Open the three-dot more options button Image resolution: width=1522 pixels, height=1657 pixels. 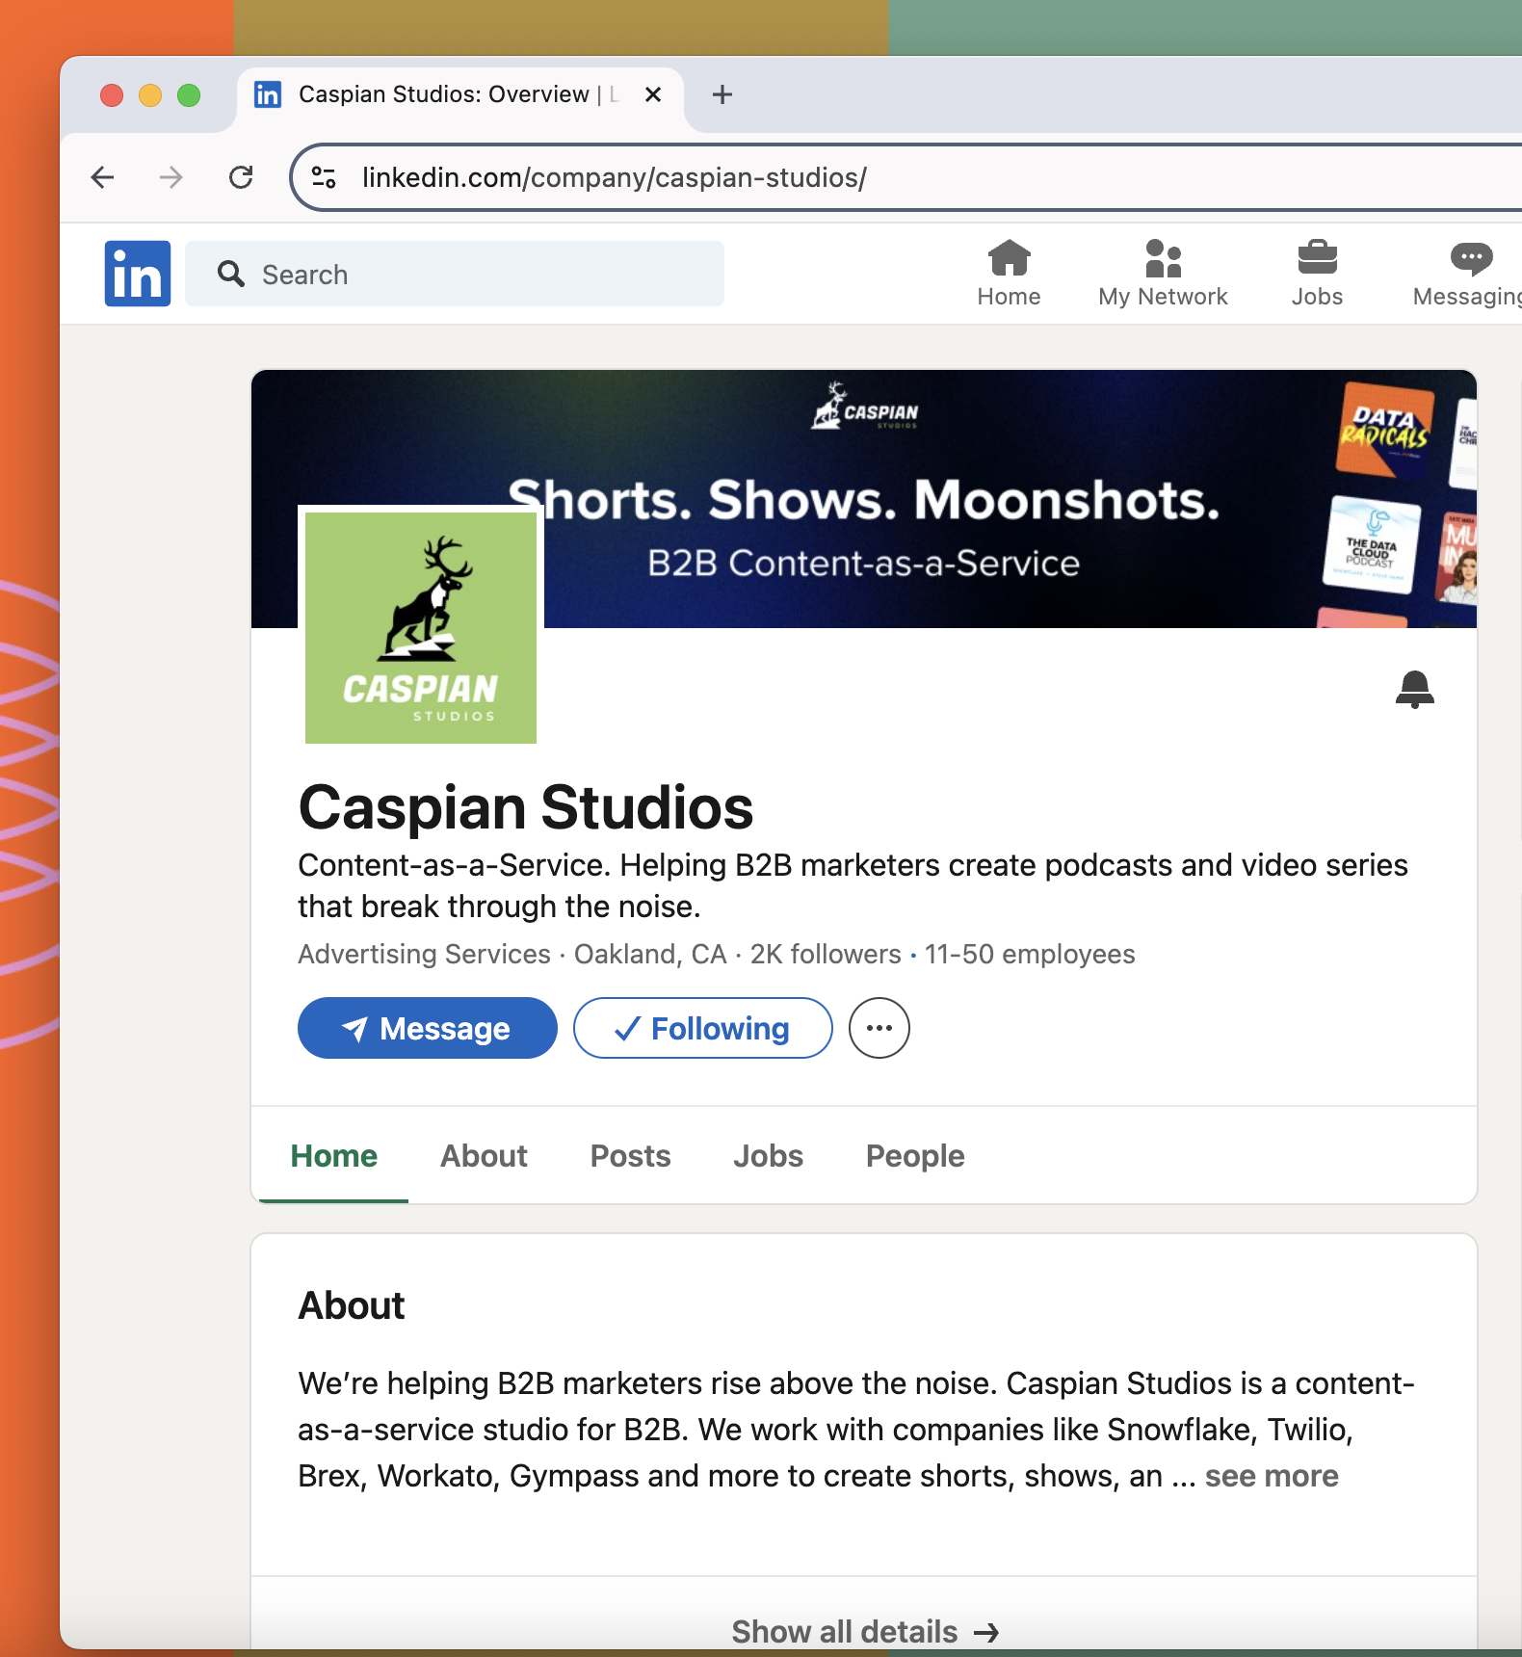pyautogui.click(x=879, y=1028)
